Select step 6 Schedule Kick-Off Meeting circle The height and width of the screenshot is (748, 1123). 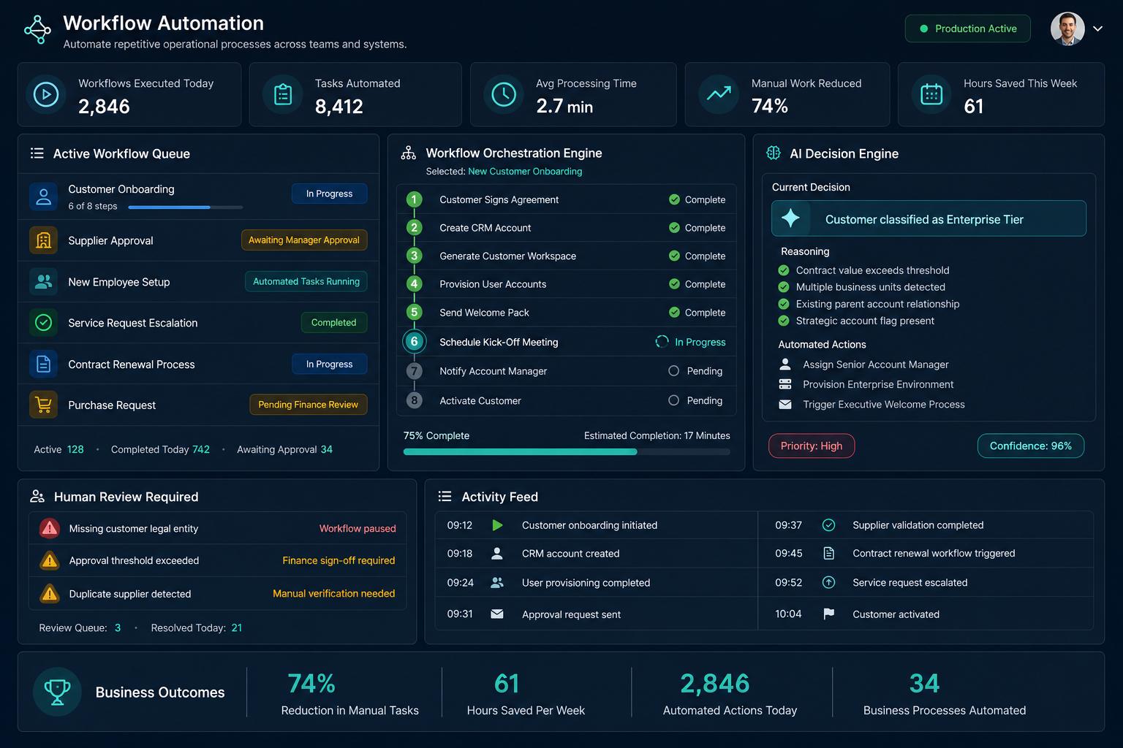[x=414, y=341]
